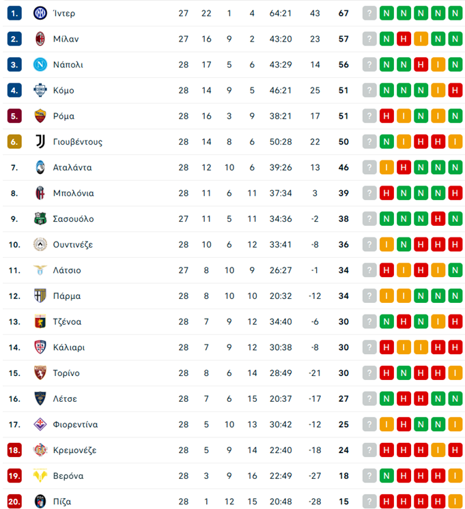Image resolution: width=465 pixels, height=509 pixels.
Task: Click the Milan club crest icon
Action: (x=40, y=39)
